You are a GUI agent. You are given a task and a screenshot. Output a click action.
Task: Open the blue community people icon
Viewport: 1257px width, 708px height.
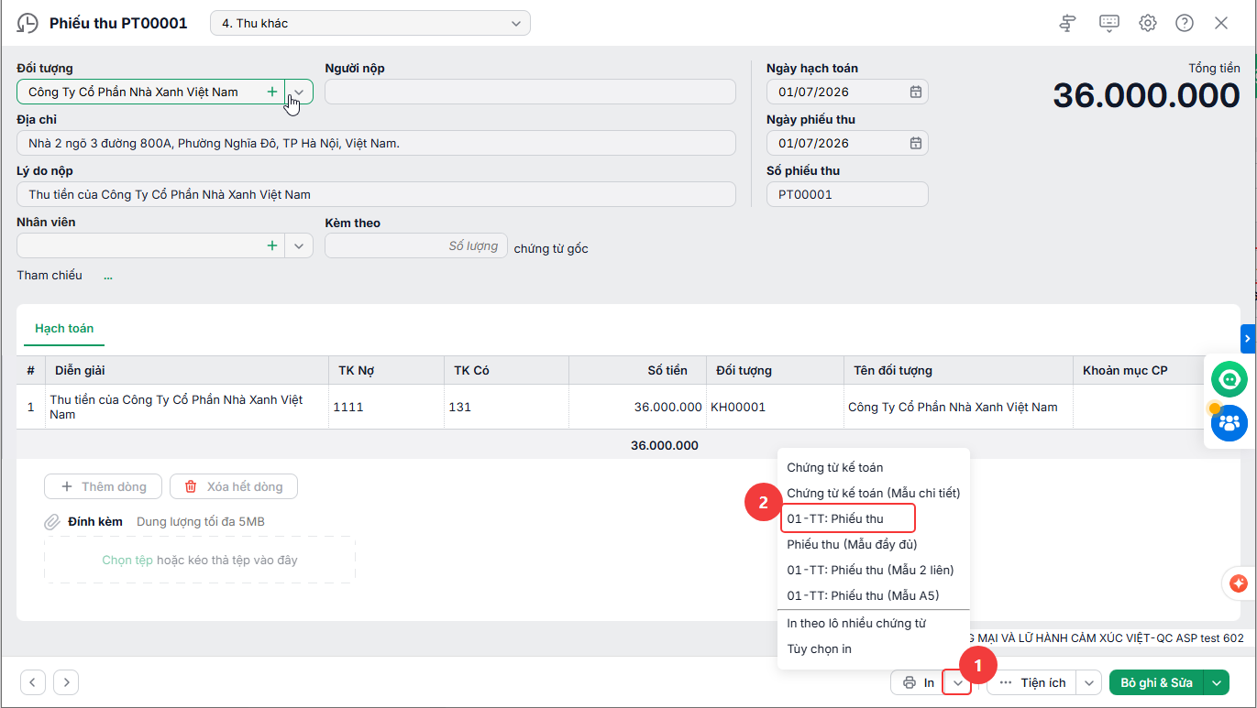1229,422
